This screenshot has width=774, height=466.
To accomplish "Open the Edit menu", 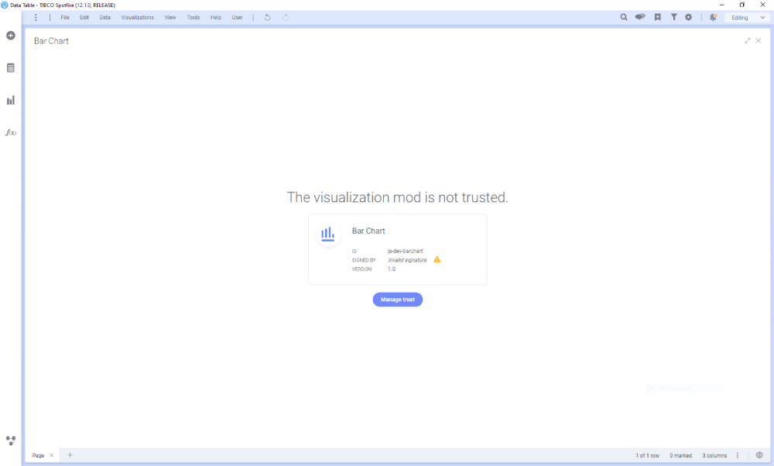I will coord(84,17).
